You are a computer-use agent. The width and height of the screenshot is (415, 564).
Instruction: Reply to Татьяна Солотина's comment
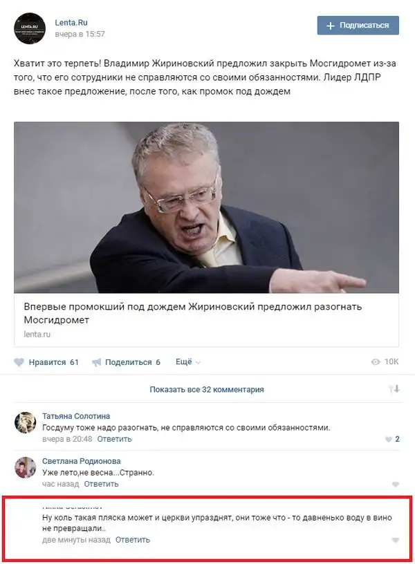(x=114, y=439)
